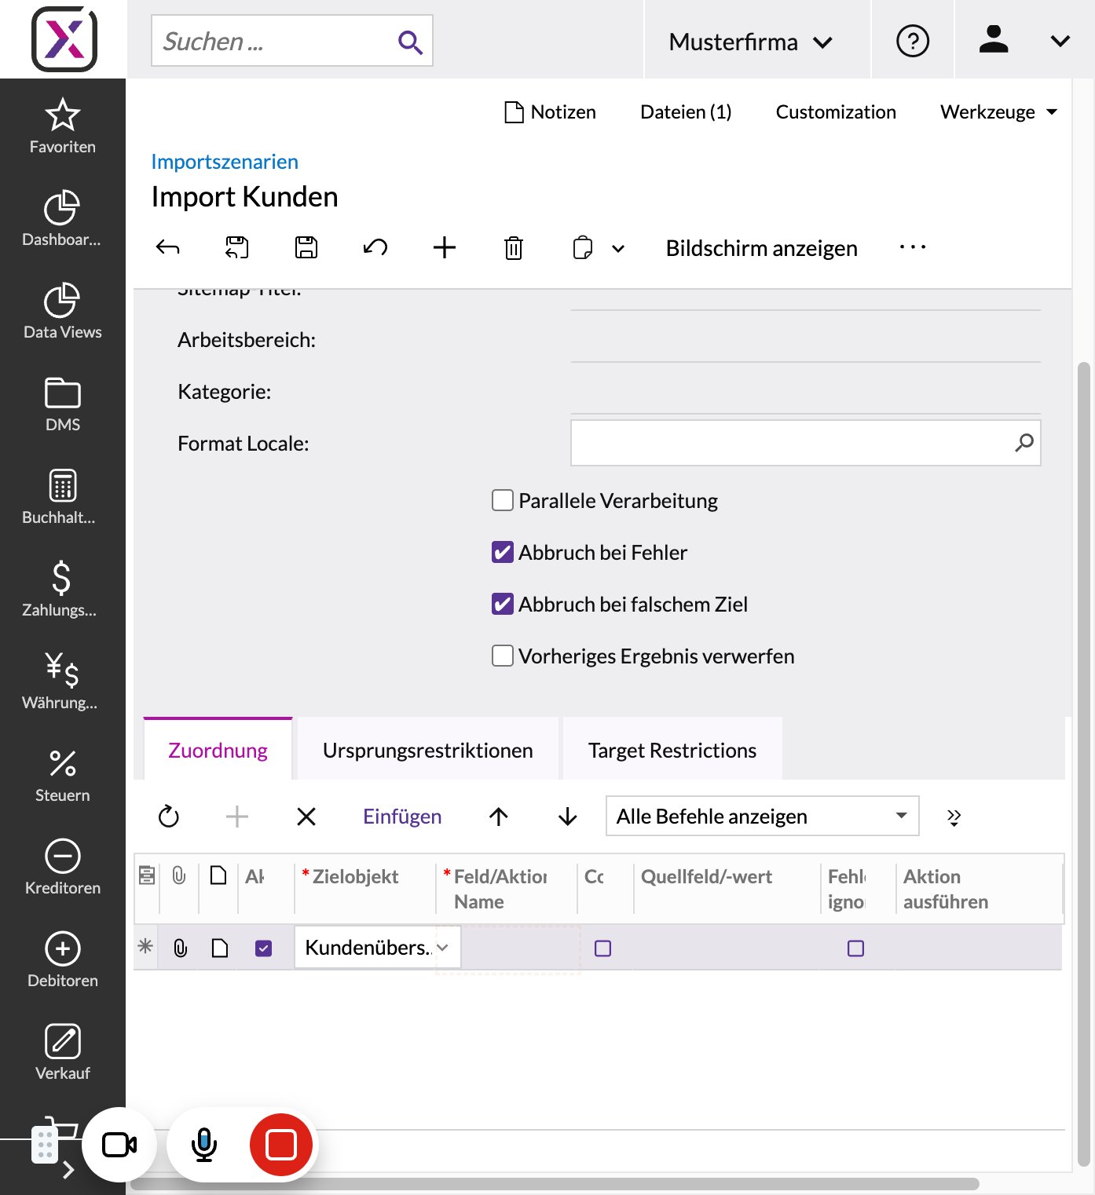
Task: Save the import scenario
Action: pyautogui.click(x=306, y=248)
